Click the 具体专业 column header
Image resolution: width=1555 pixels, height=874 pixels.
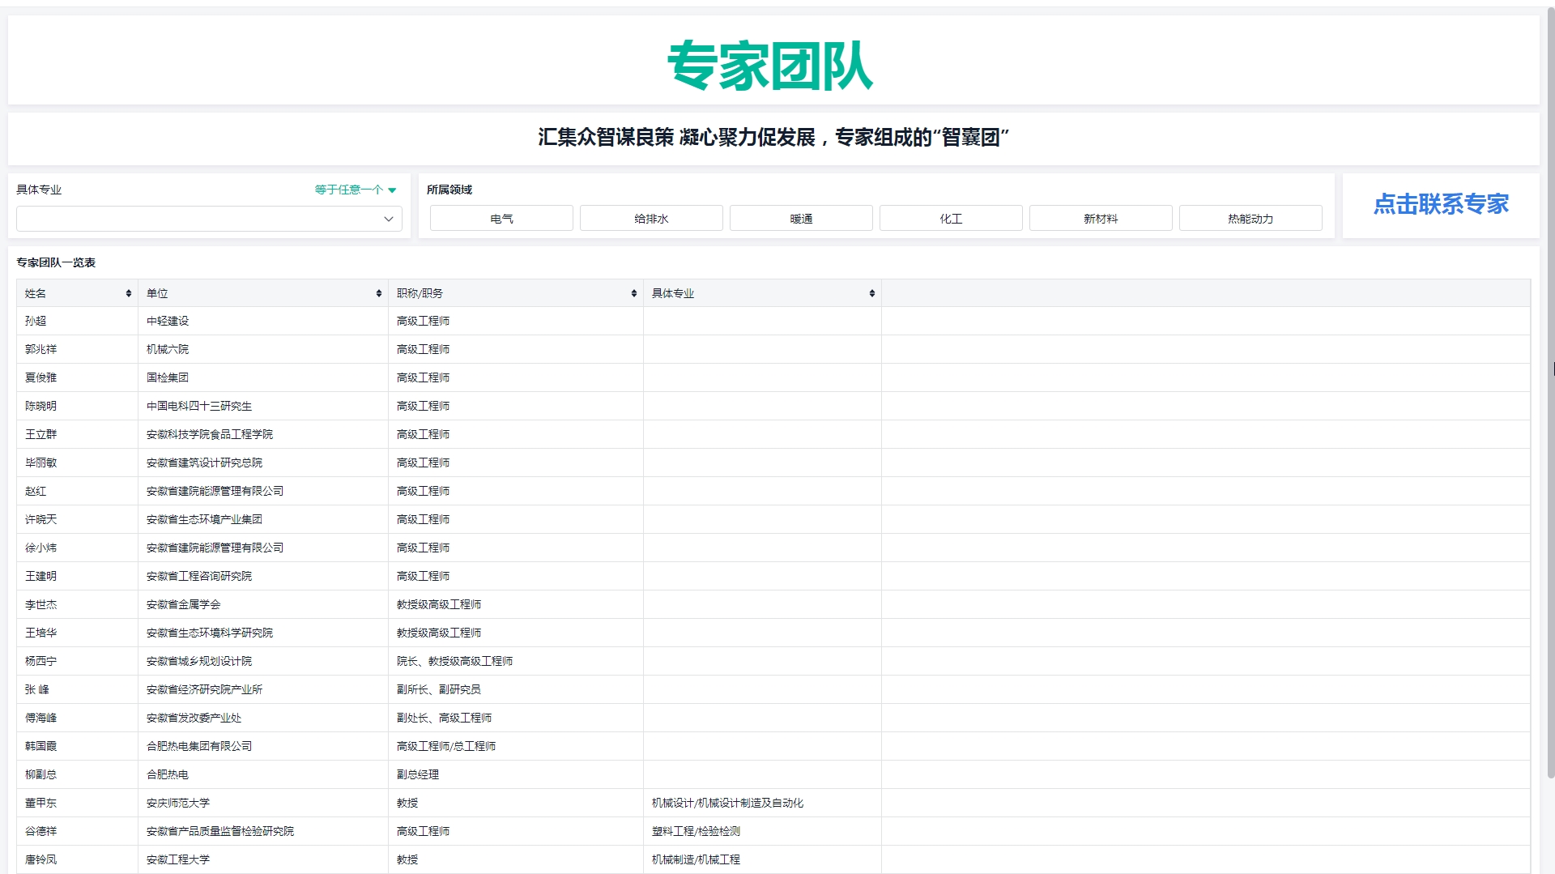[762, 293]
